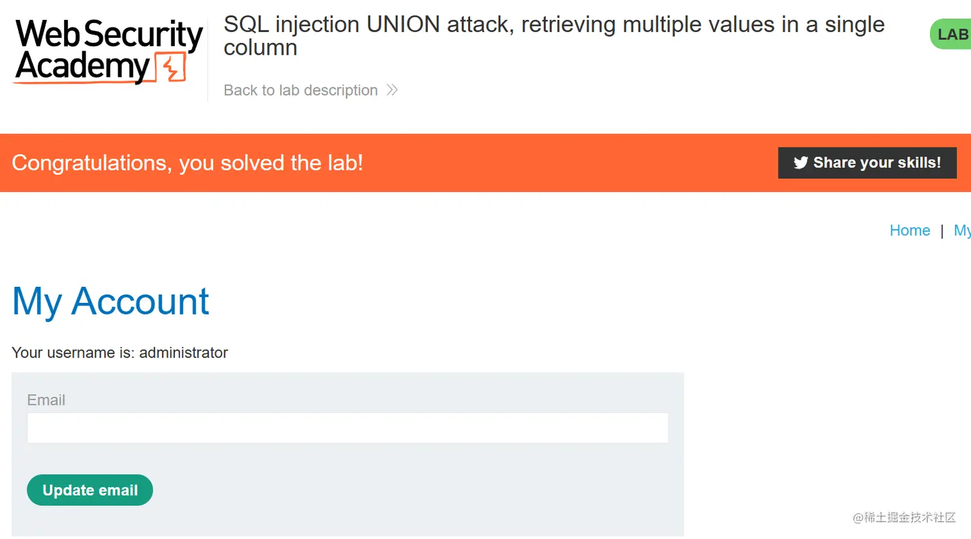Open the partially visible My account link
The image size is (971, 539).
(x=962, y=230)
